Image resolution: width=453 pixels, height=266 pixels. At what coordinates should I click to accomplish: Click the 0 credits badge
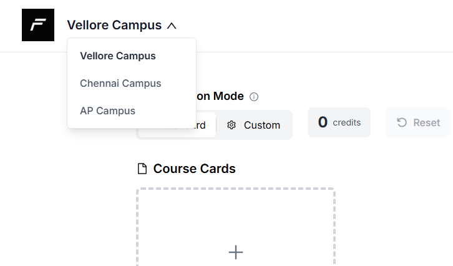pos(339,122)
